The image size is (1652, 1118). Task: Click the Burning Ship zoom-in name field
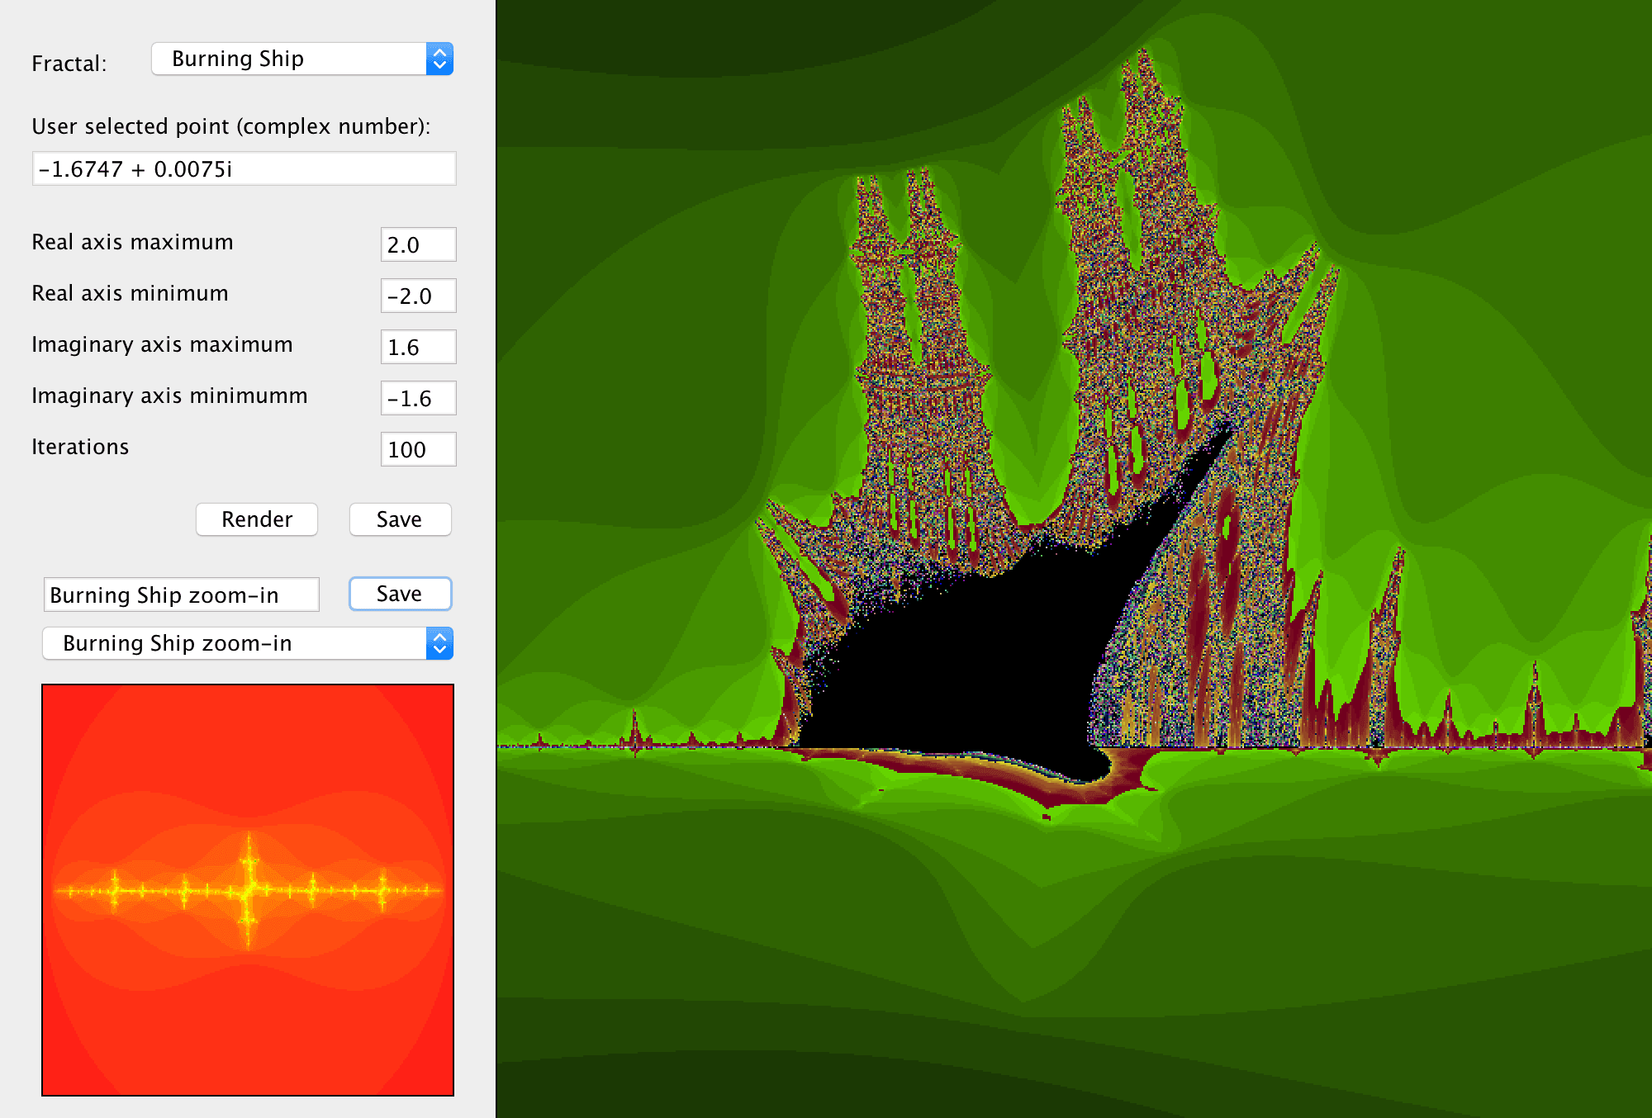pos(182,595)
